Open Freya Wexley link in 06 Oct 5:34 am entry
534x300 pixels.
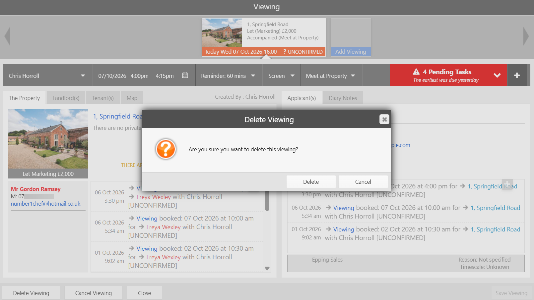tap(164, 227)
